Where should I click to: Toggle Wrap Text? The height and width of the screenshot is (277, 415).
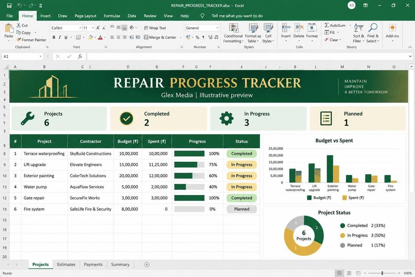[155, 28]
